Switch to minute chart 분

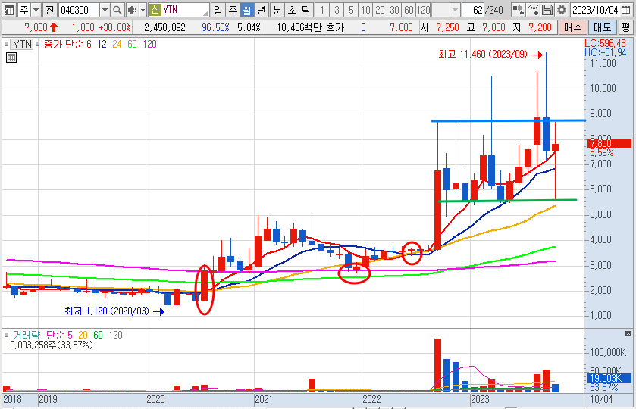coord(277,10)
